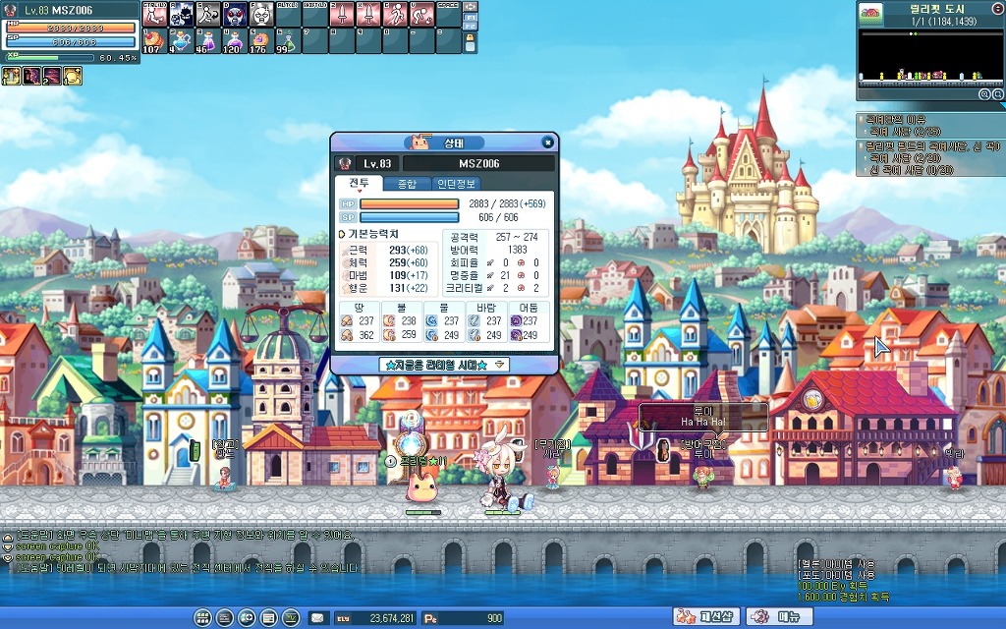1006x629 pixels.
Task: Click the mail envelope icon
Action: pos(317,618)
